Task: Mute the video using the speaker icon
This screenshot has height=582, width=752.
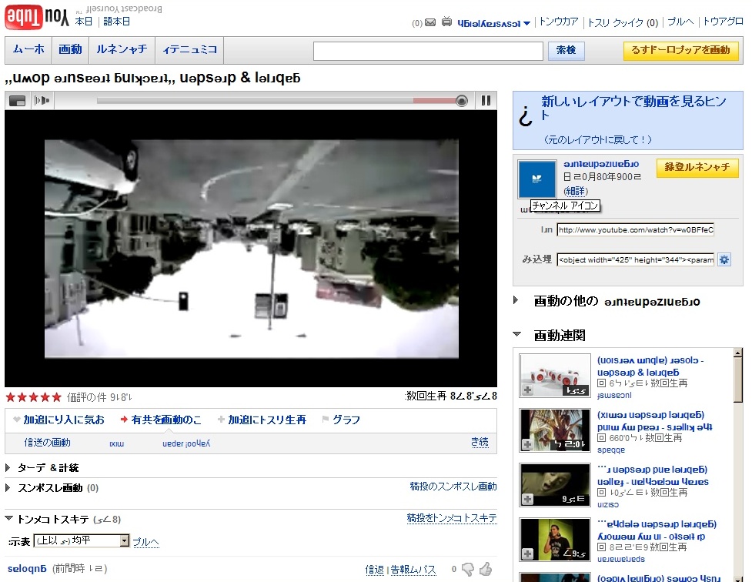Action: pyautogui.click(x=42, y=100)
